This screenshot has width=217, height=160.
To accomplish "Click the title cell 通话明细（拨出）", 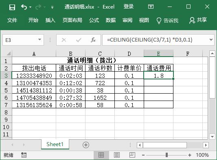I will (x=92, y=61).
